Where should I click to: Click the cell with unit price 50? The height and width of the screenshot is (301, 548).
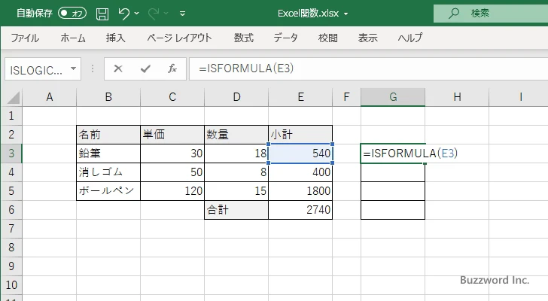point(172,172)
